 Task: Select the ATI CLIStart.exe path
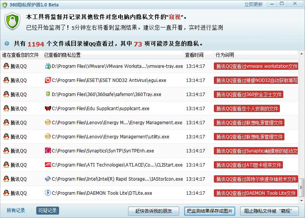pos(117,165)
